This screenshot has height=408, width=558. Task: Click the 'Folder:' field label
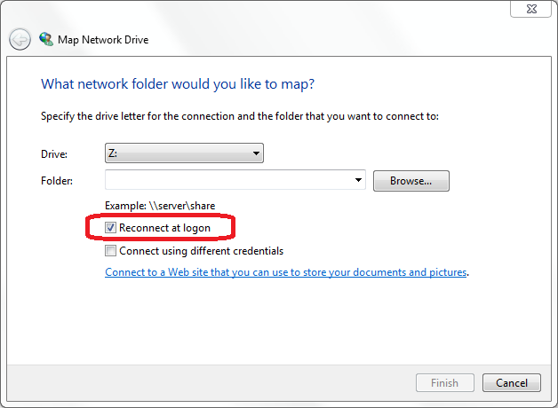pyautogui.click(x=57, y=181)
